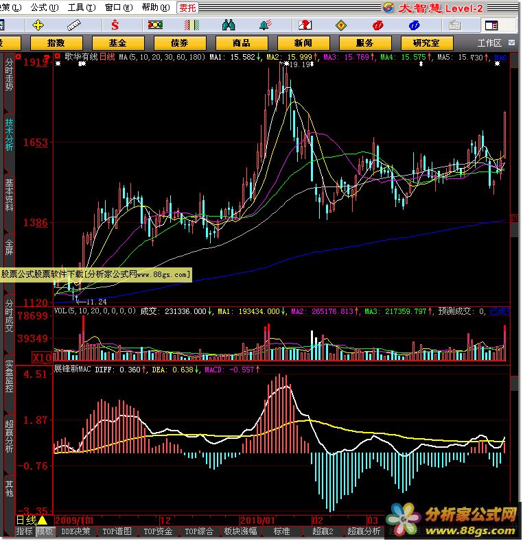Click the 研究室 category button
This screenshot has width=523, height=541.
pyautogui.click(x=426, y=43)
